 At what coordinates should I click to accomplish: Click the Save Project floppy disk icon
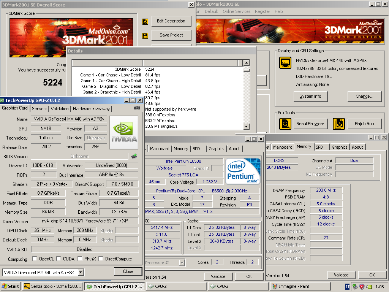coord(145,35)
